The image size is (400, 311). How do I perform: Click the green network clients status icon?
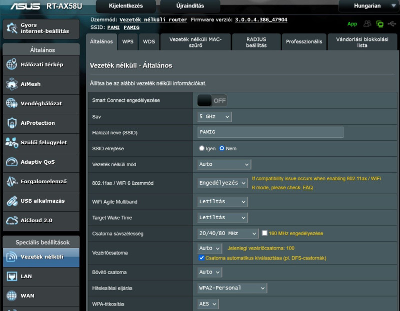[x=379, y=24]
